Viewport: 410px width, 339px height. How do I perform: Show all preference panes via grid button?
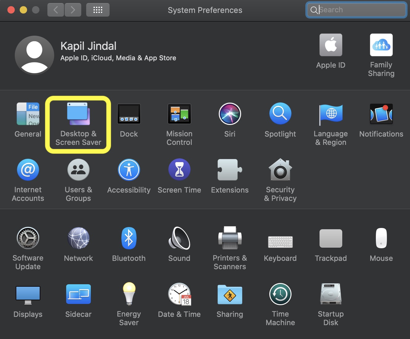click(x=98, y=10)
